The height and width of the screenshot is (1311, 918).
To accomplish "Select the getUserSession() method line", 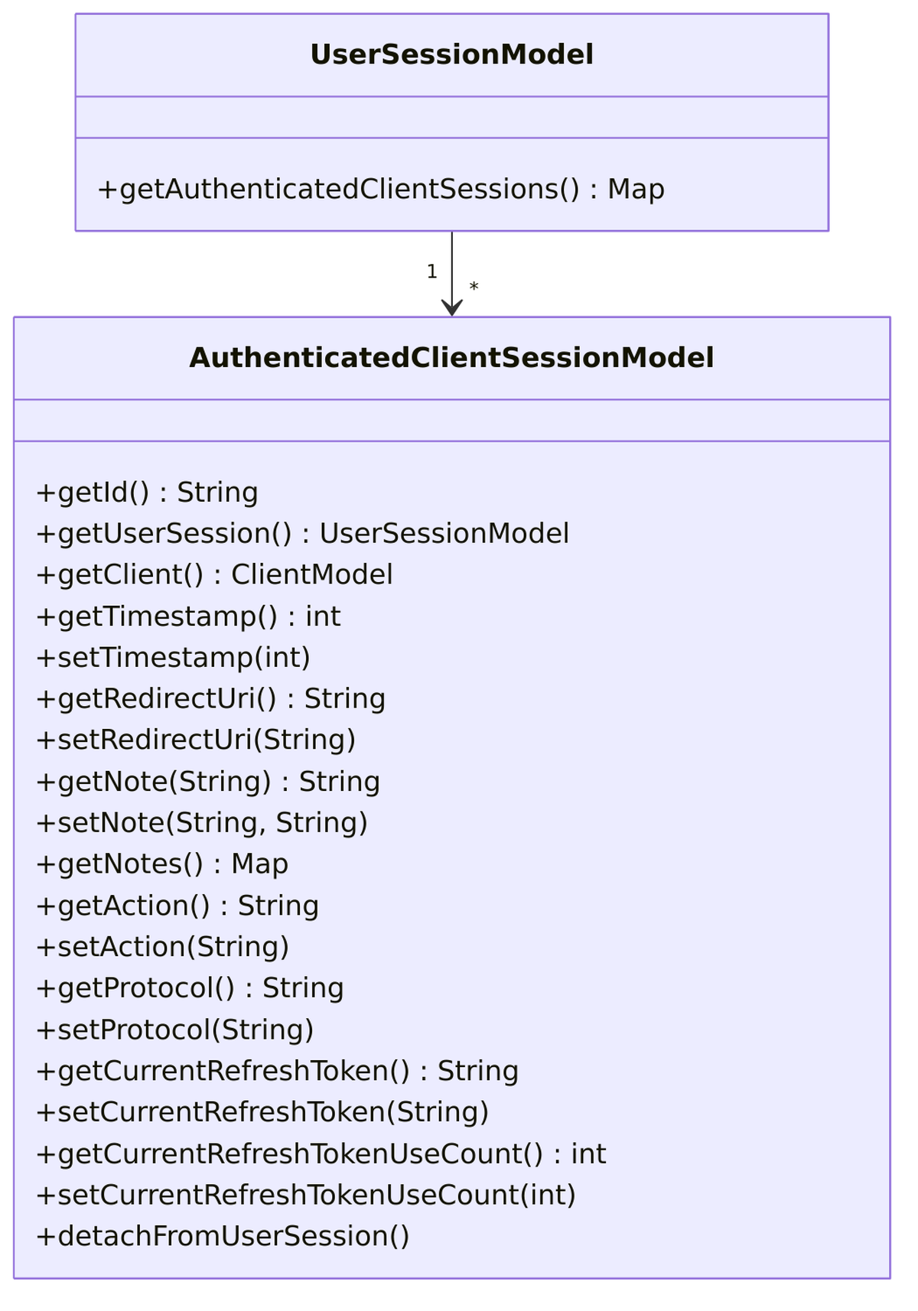I will pyautogui.click(x=302, y=534).
